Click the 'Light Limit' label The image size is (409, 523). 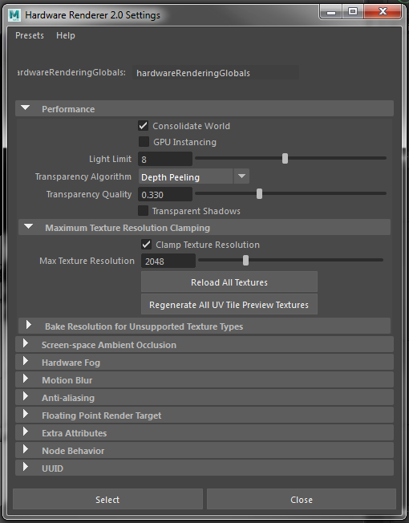click(x=110, y=159)
